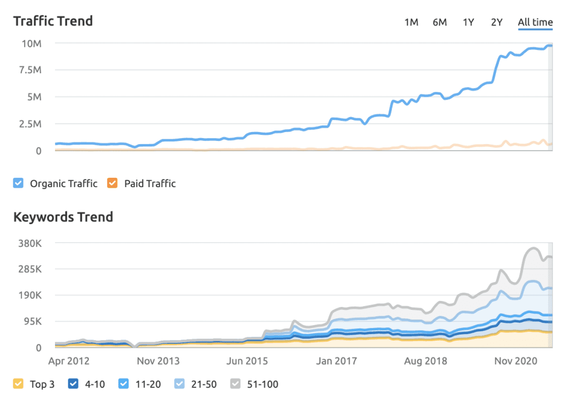
Task: Hide the 21-50 keywords series
Action: tap(180, 384)
